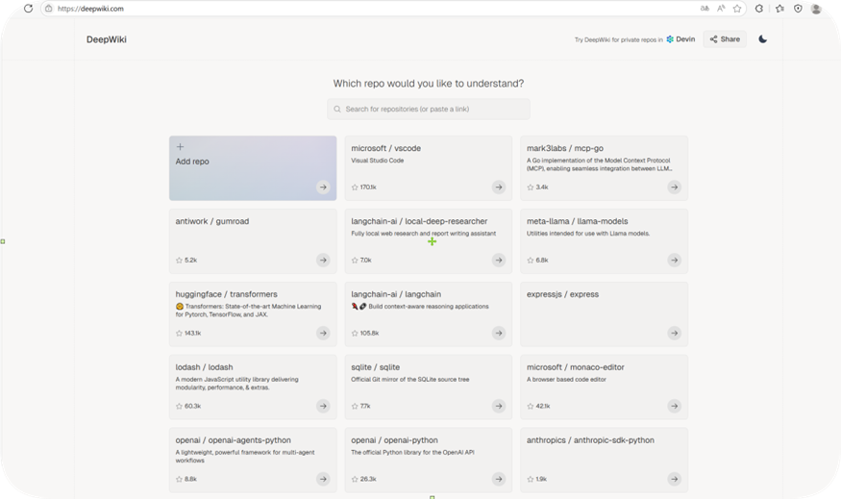Go to the DeepWiki home logo
Viewport: 841px width, 499px height.
(x=106, y=39)
